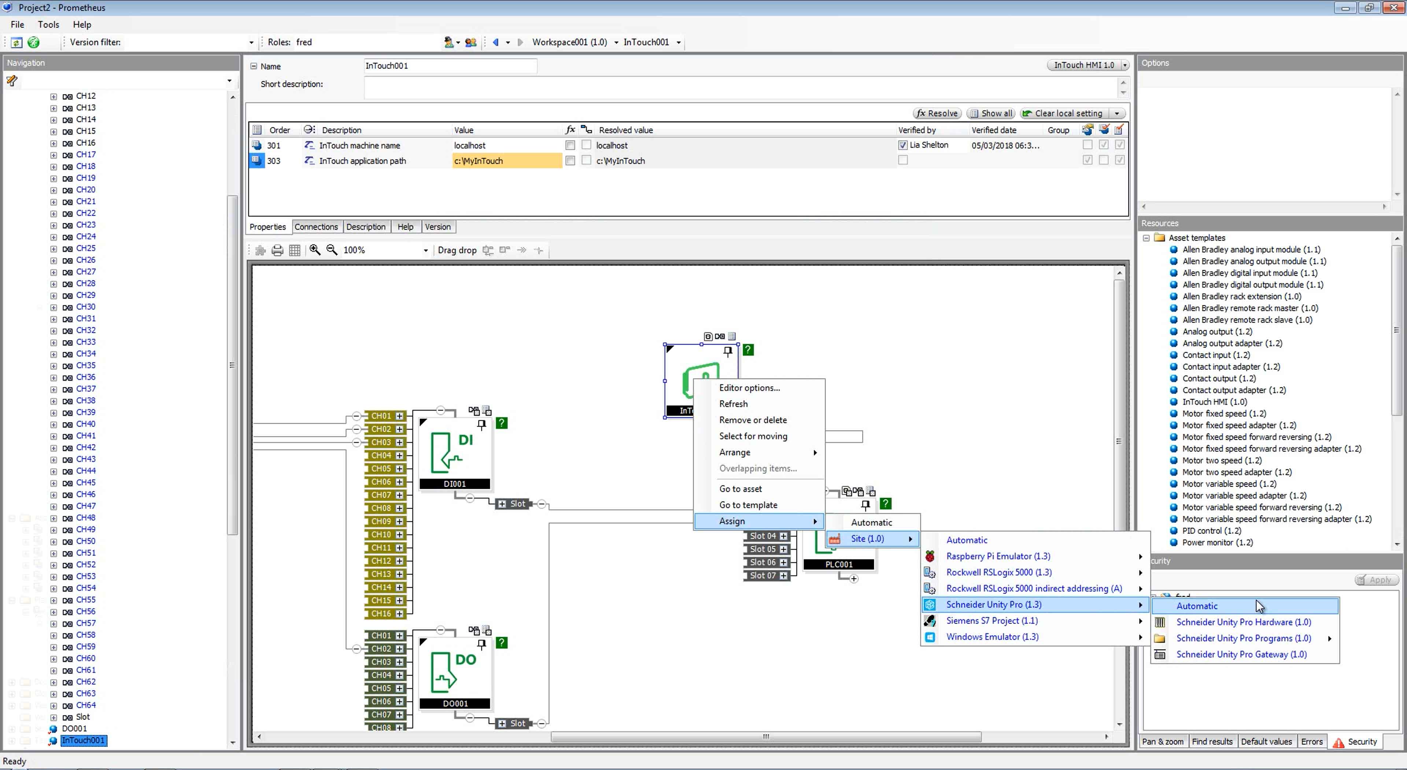Click the green question mark next to PLC001
Viewport: 1407px width, 770px height.
click(885, 504)
